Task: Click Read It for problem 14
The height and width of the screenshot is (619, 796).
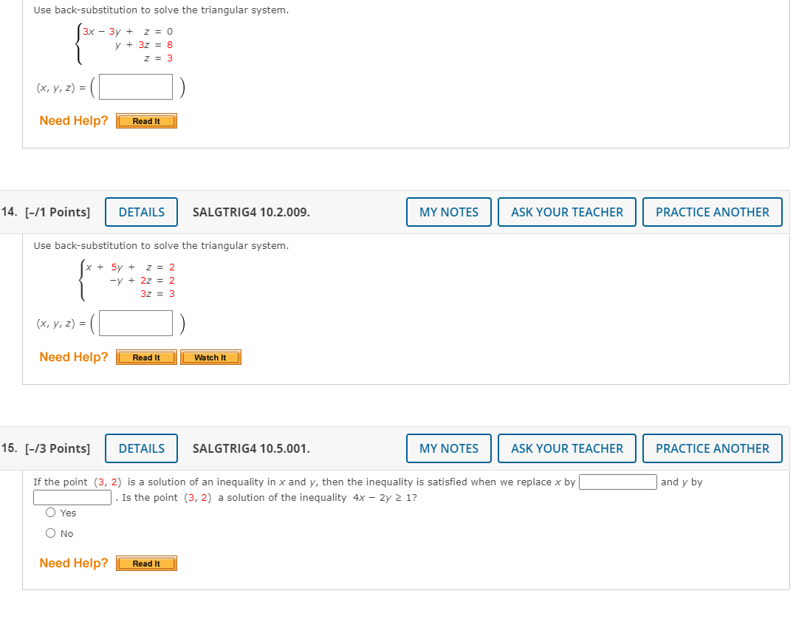Action: pyautogui.click(x=146, y=357)
